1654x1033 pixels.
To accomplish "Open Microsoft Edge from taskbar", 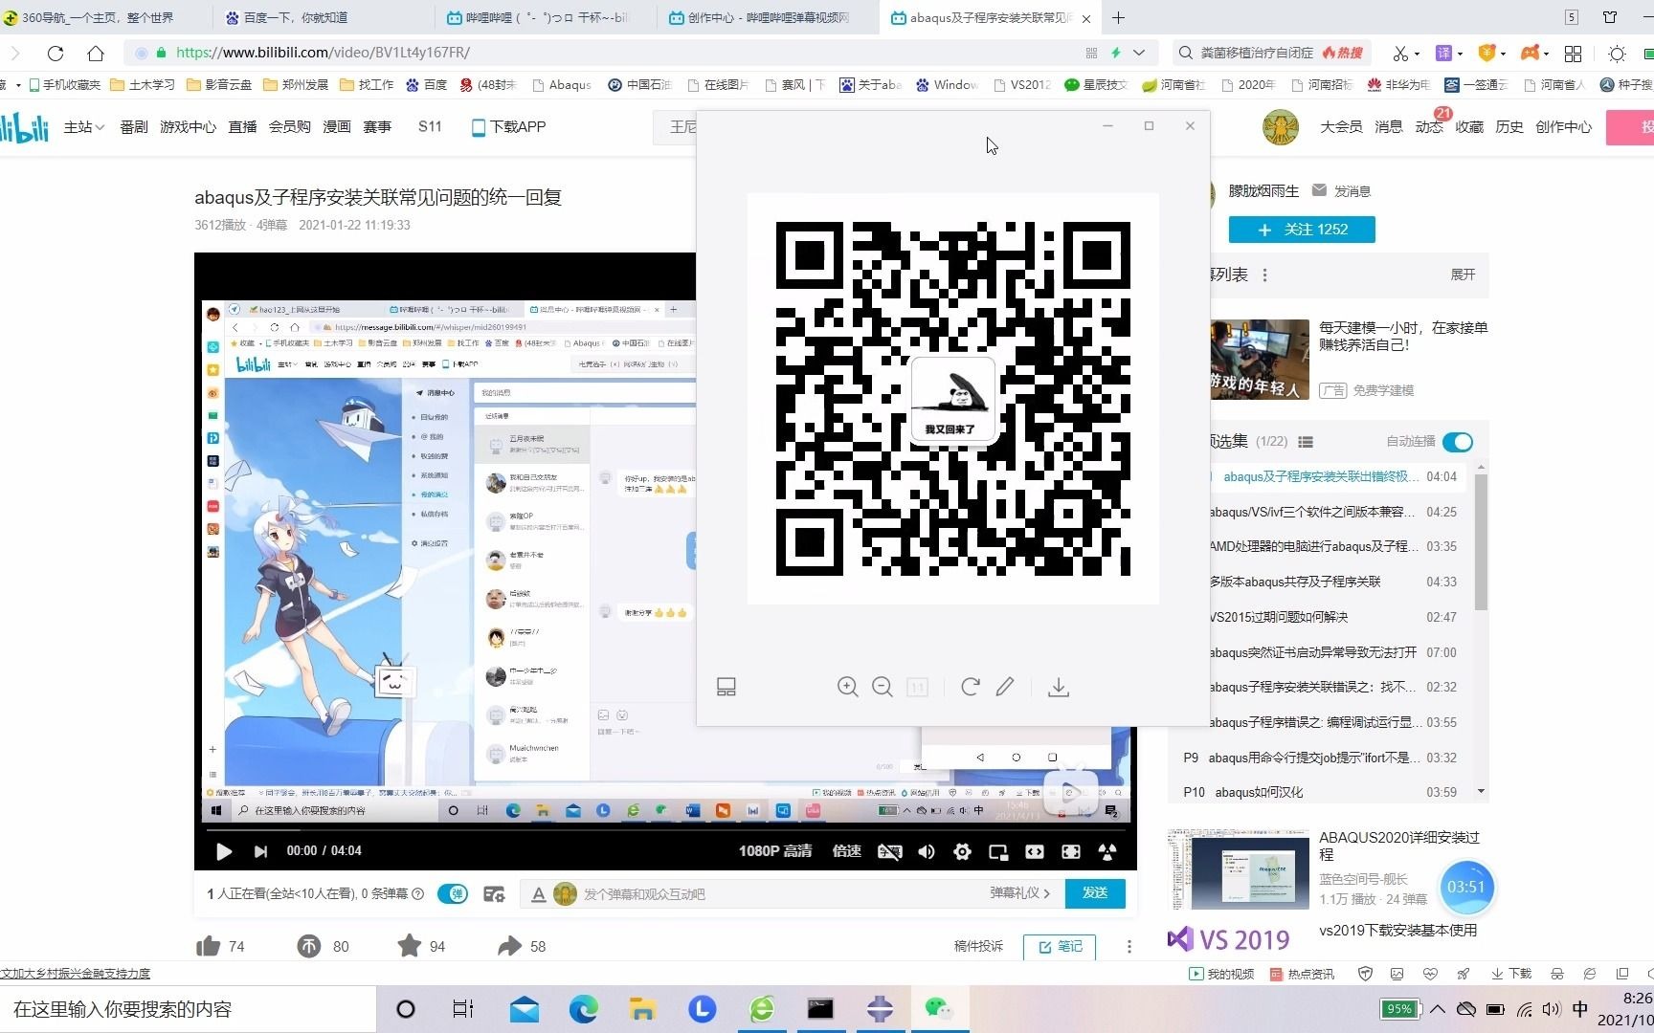I will pos(583,1008).
